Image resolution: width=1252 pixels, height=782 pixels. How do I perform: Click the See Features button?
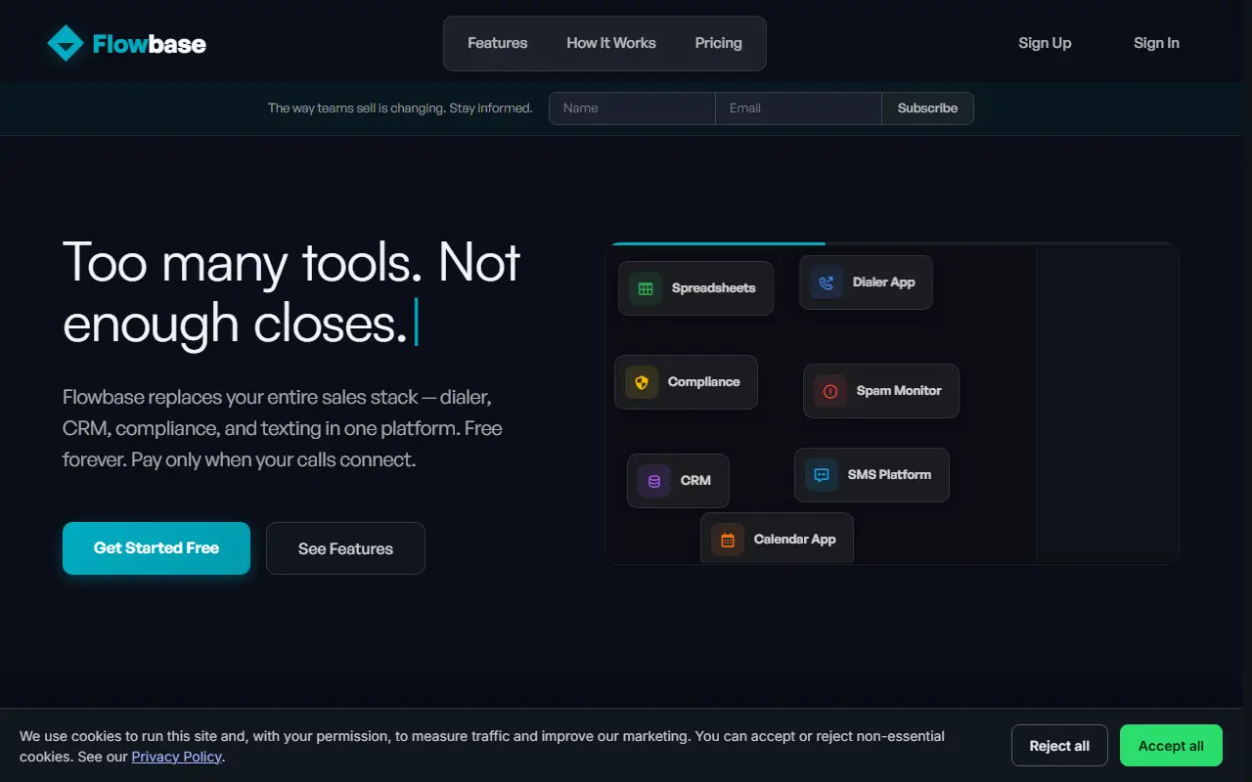pyautogui.click(x=345, y=548)
